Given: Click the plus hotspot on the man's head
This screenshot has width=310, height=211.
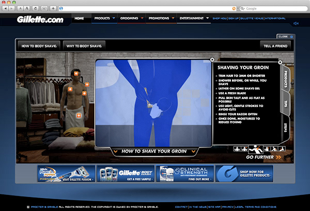Looking at the screenshot, I should point(76,73).
